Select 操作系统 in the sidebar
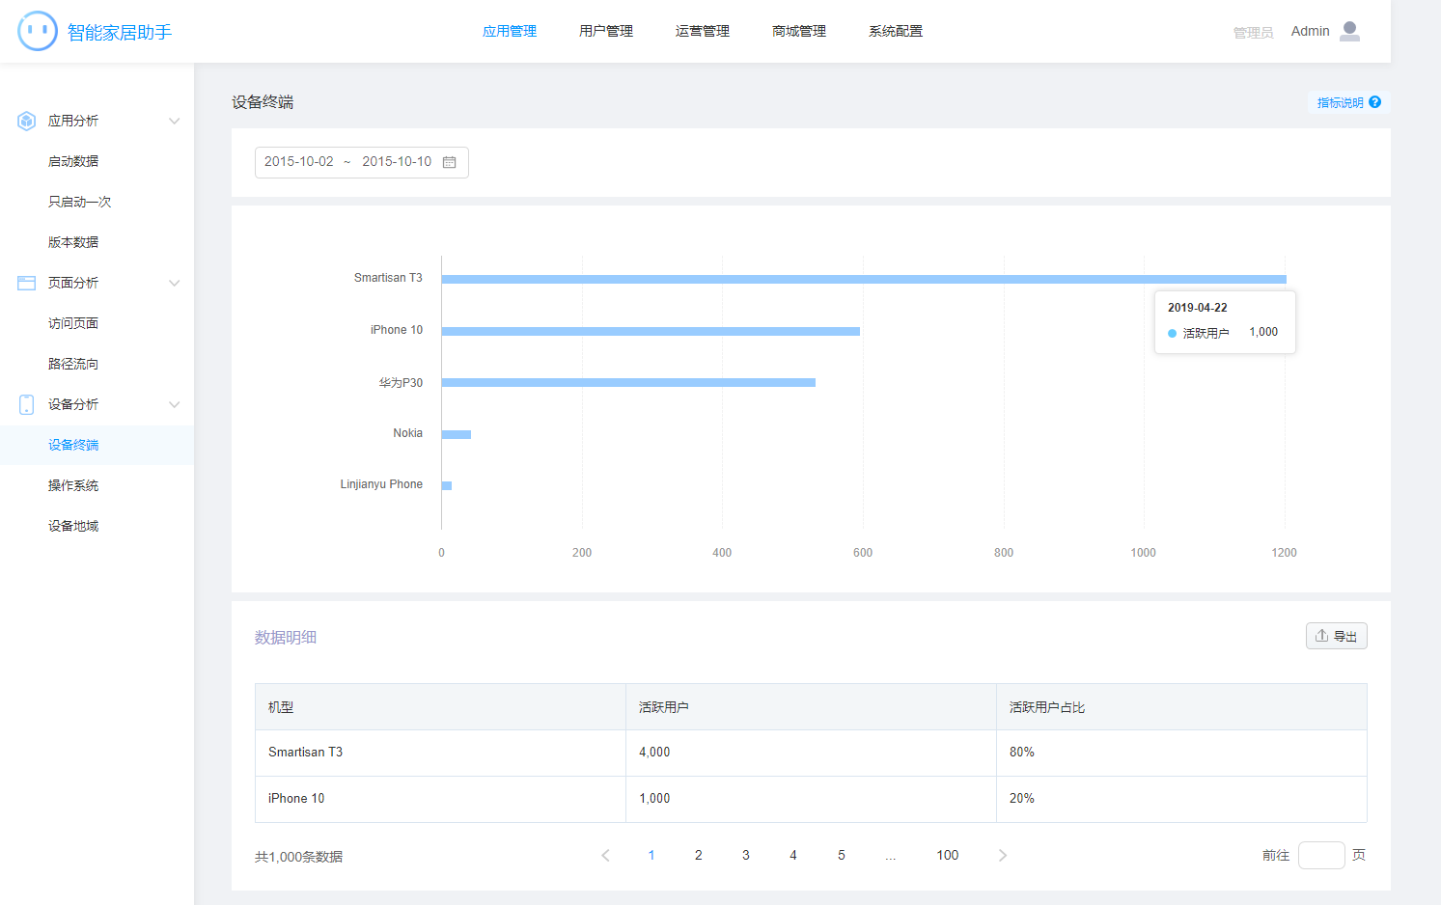 pos(73,485)
